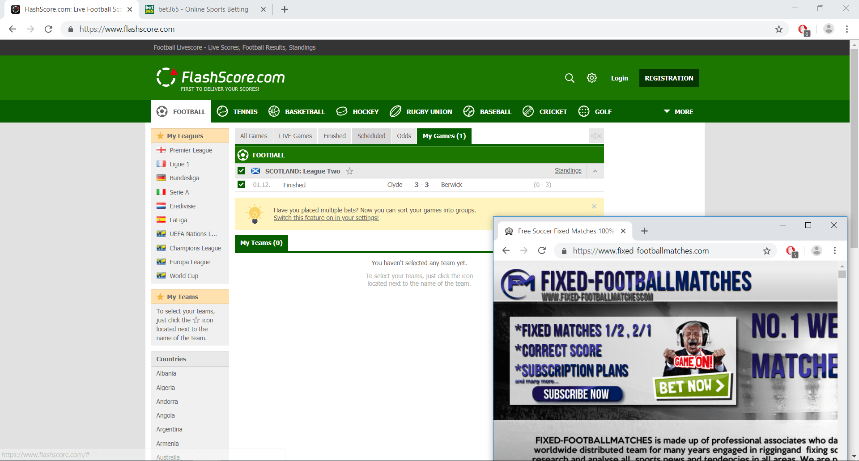Open a new tab in main window
The image size is (859, 461).
(x=285, y=9)
